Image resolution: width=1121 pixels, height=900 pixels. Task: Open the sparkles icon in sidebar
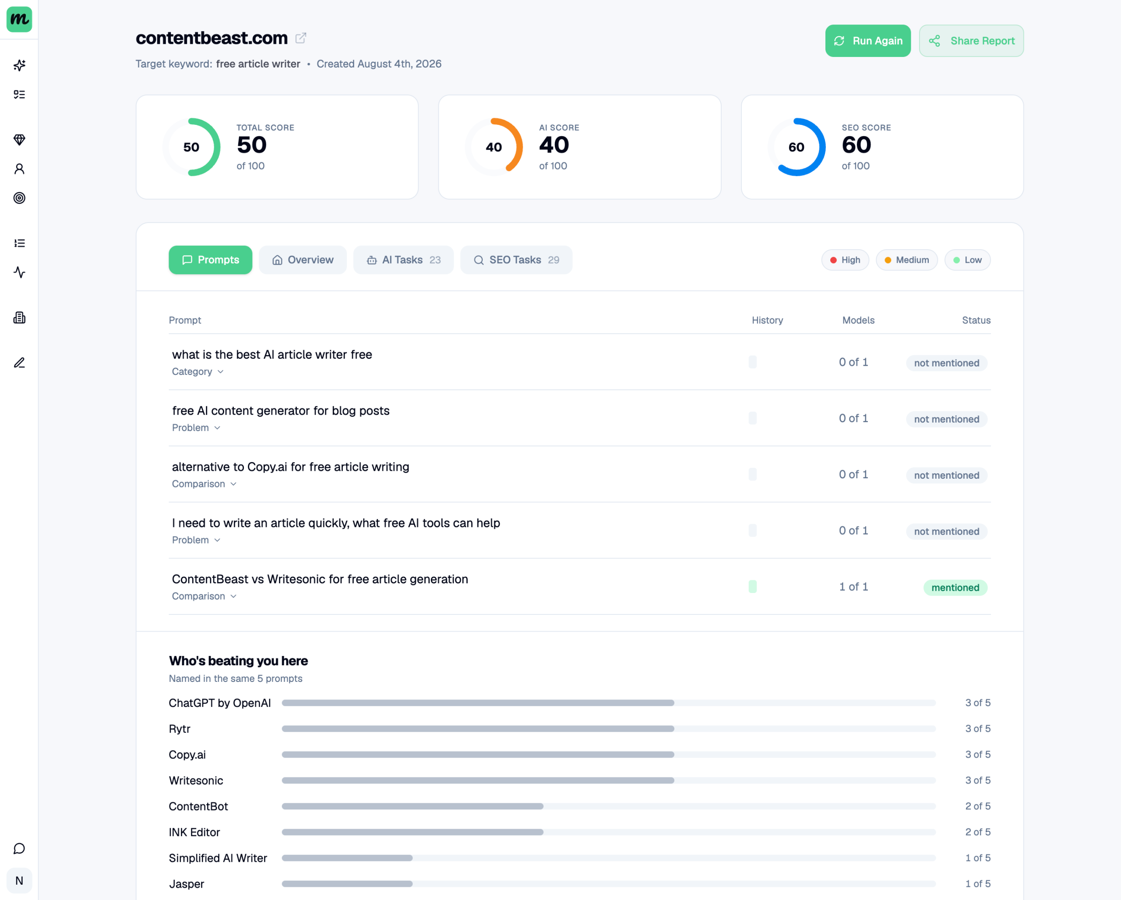19,66
